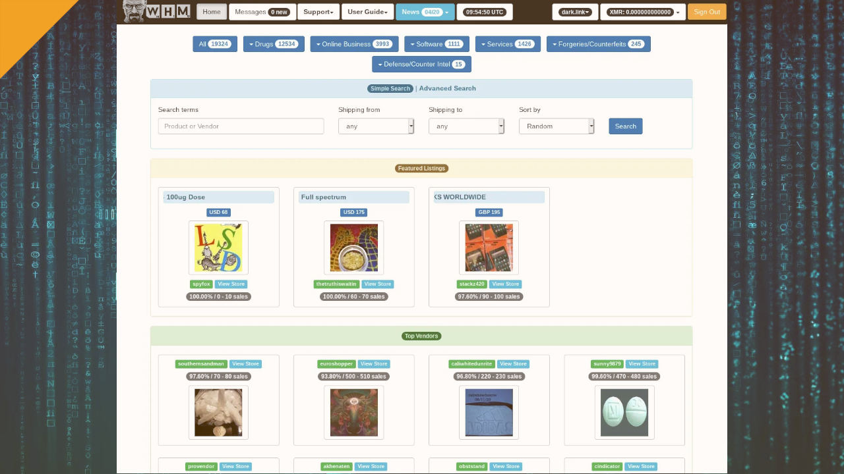The width and height of the screenshot is (844, 474).
Task: Open the 100ug Dose listing thumbnail
Action: pos(218,248)
